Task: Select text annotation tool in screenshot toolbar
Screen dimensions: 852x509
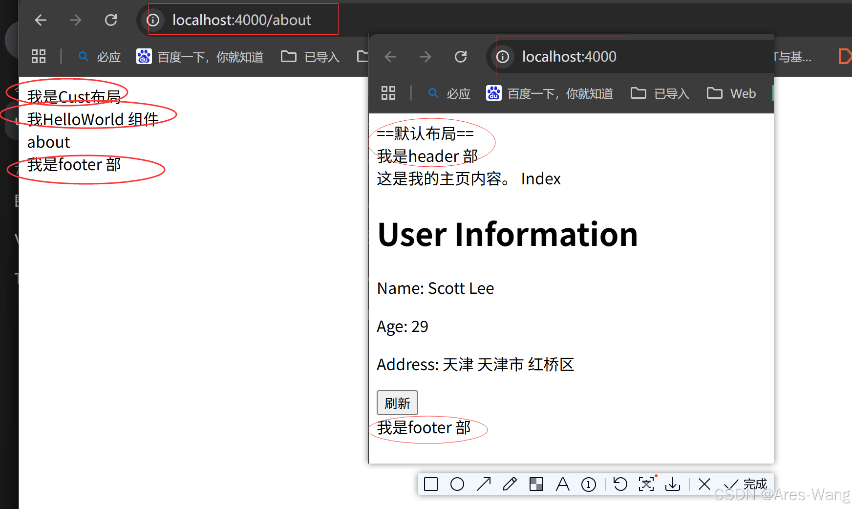Action: click(x=563, y=484)
